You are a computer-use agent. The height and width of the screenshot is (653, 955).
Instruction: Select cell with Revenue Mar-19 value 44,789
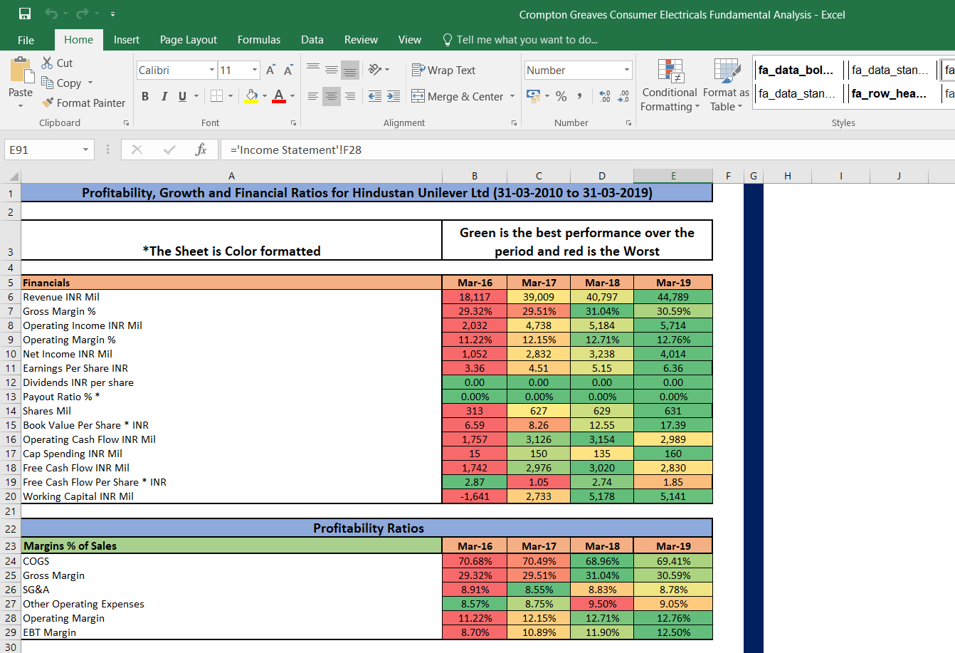pyautogui.click(x=673, y=297)
